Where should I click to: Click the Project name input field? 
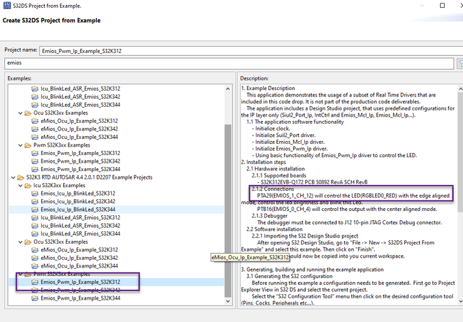coord(251,51)
